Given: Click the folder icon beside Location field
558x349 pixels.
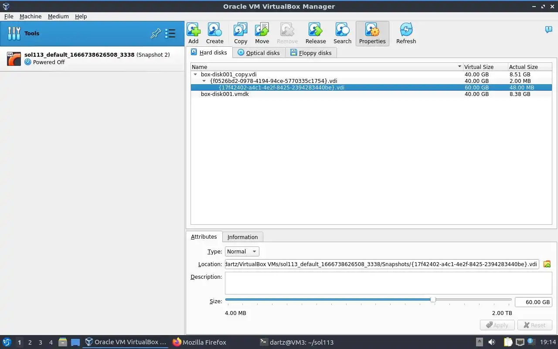Looking at the screenshot, I should click(547, 264).
